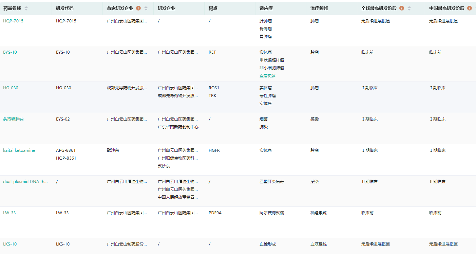Click the 广东华南新药创制中心 company name

click(x=178, y=127)
